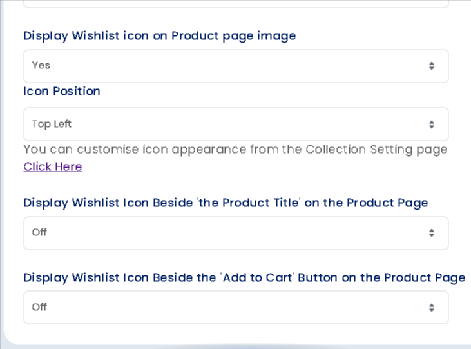The width and height of the screenshot is (471, 349).
Task: Click the 'Display Wishlist icon on Product page image' label
Action: point(160,35)
